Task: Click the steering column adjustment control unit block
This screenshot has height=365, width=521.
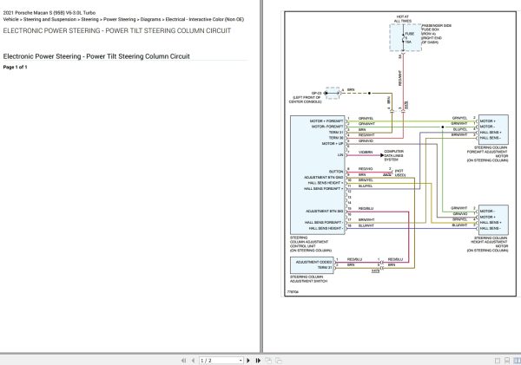Action: coord(318,175)
